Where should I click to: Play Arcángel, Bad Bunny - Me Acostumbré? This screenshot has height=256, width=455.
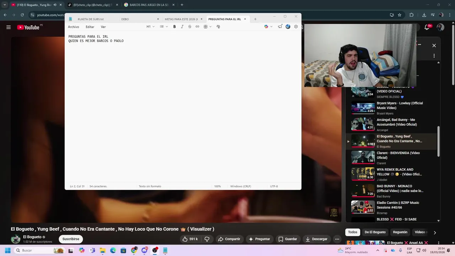(x=391, y=125)
